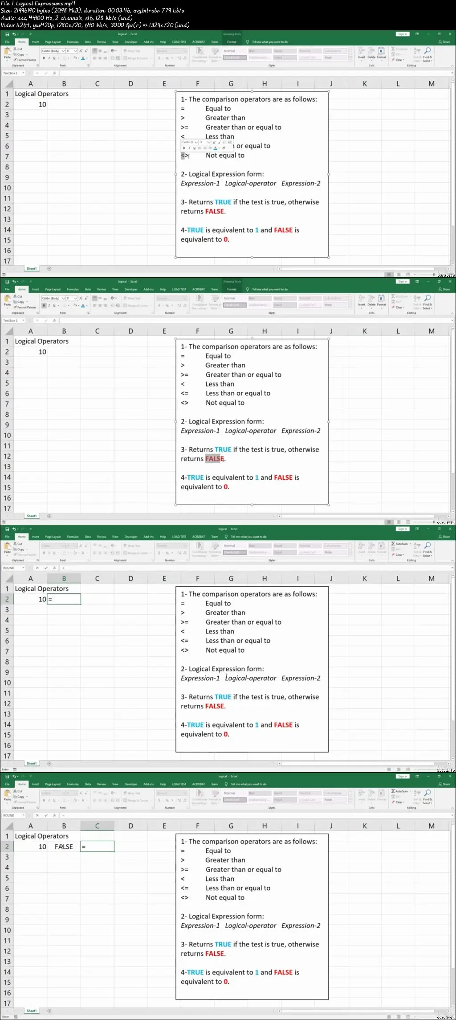Switch to Page Layout view in the top frame's status bar

click(x=399, y=275)
